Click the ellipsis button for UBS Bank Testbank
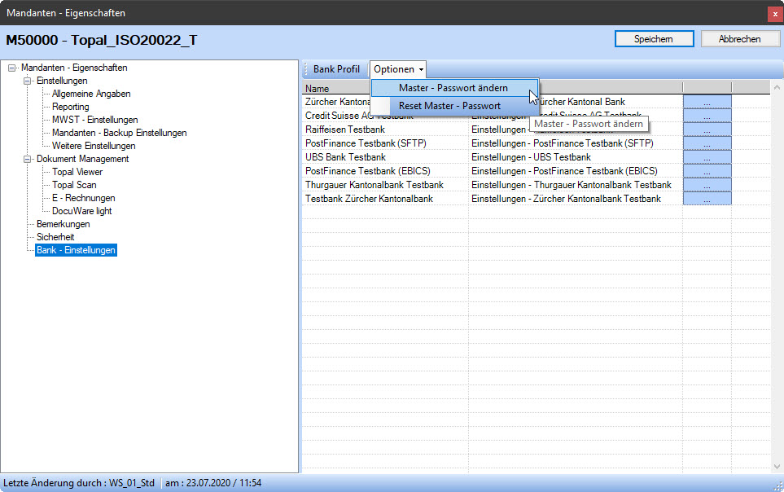 coord(707,157)
